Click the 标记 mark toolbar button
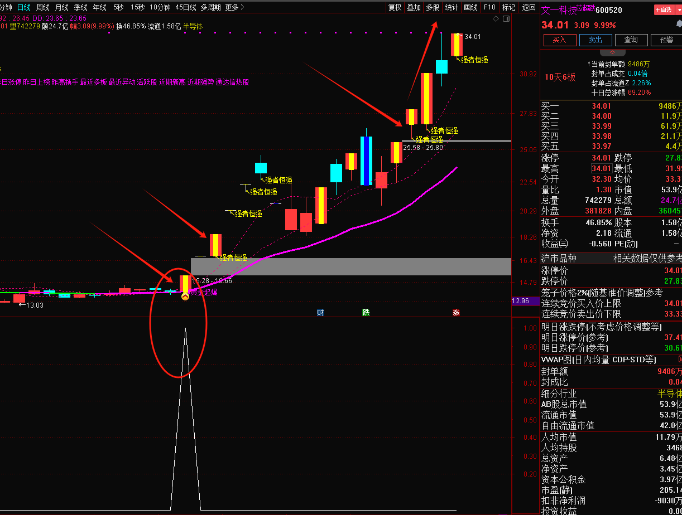Screen dimensions: 682x515 (508, 7)
